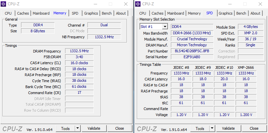Switch to SPD tab in left window
The image size is (268, 133).
tap(75, 13)
